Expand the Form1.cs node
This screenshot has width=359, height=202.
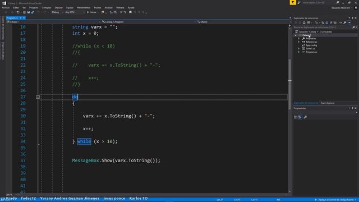299,49
